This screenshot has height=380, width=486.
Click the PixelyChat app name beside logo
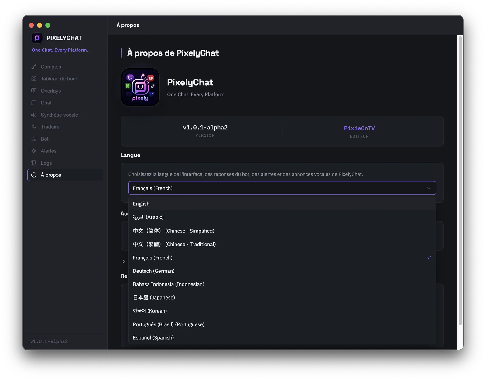[190, 82]
